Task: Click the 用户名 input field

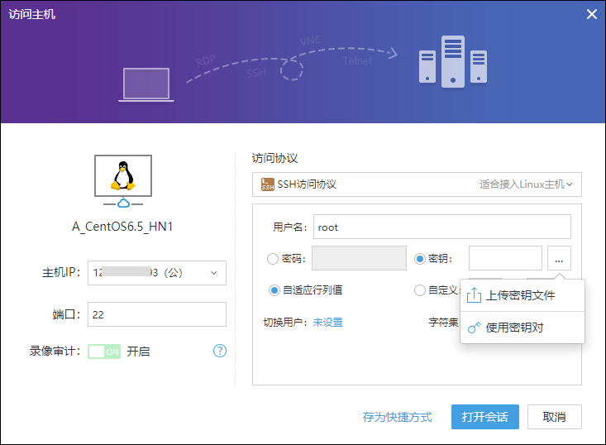Action: pyautogui.click(x=441, y=227)
